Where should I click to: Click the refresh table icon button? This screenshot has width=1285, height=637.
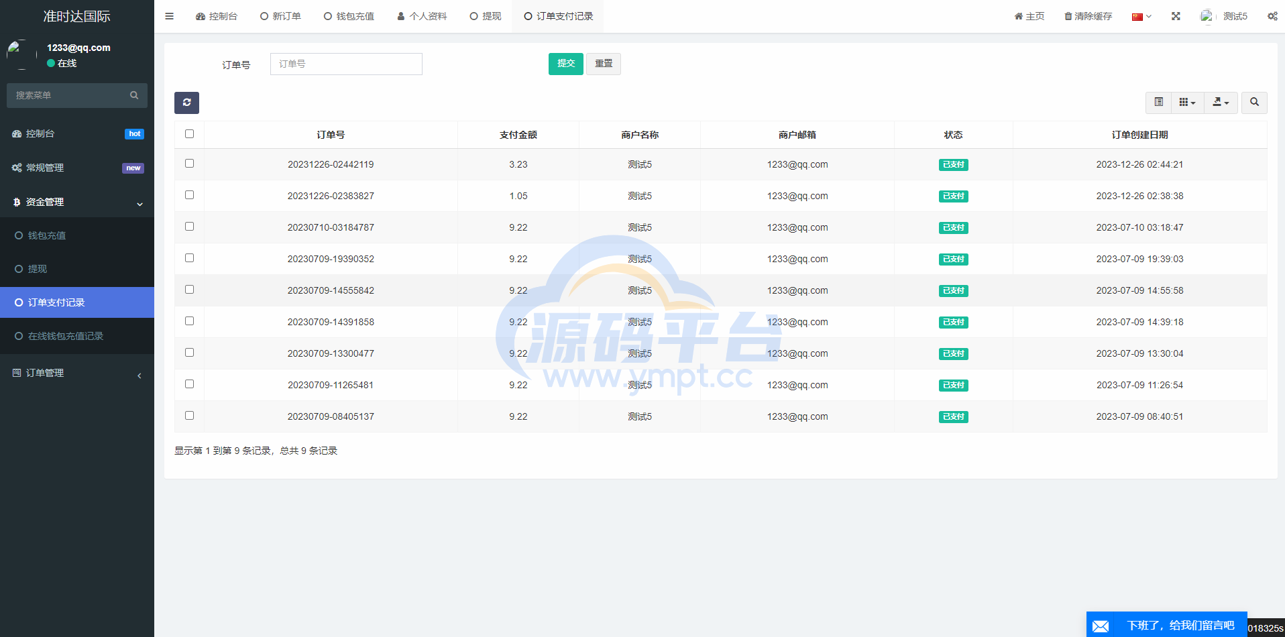pos(186,103)
